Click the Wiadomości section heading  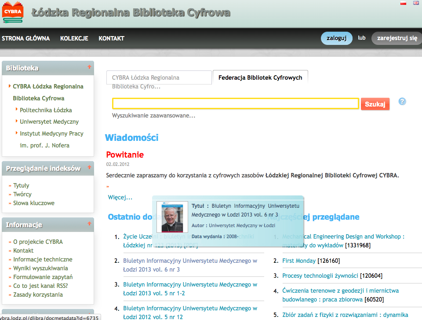tap(131, 137)
